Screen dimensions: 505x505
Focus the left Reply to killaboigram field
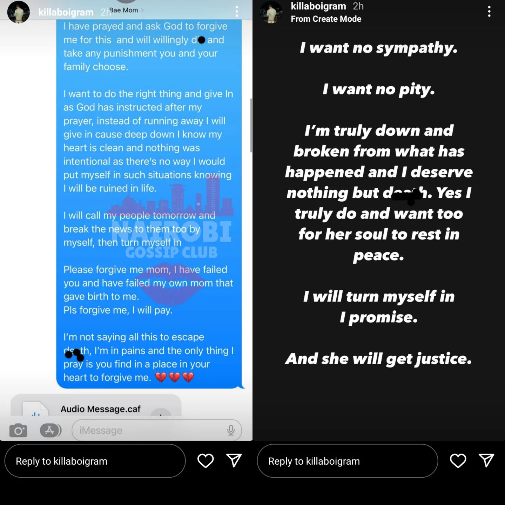coord(95,461)
